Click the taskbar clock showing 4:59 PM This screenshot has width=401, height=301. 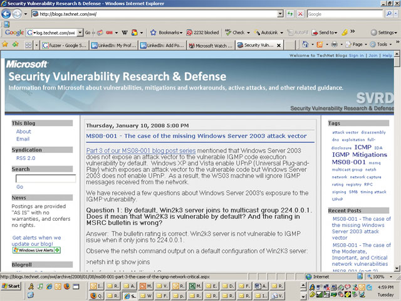coord(385,287)
